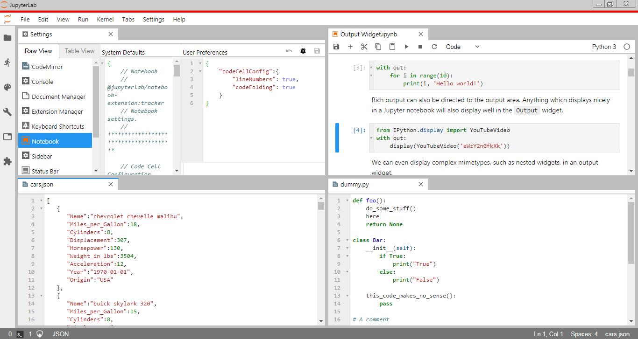
Task: Click the notebook vertical scrollbar thumb
Action: coord(631,72)
